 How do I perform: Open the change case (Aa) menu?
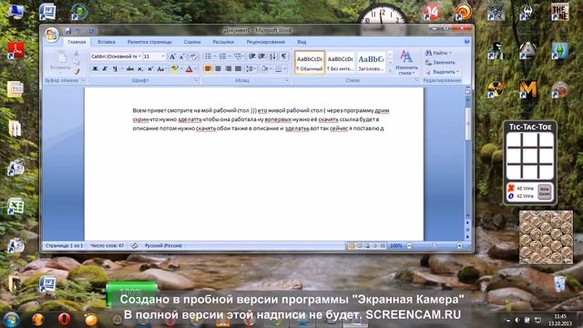click(x=160, y=69)
